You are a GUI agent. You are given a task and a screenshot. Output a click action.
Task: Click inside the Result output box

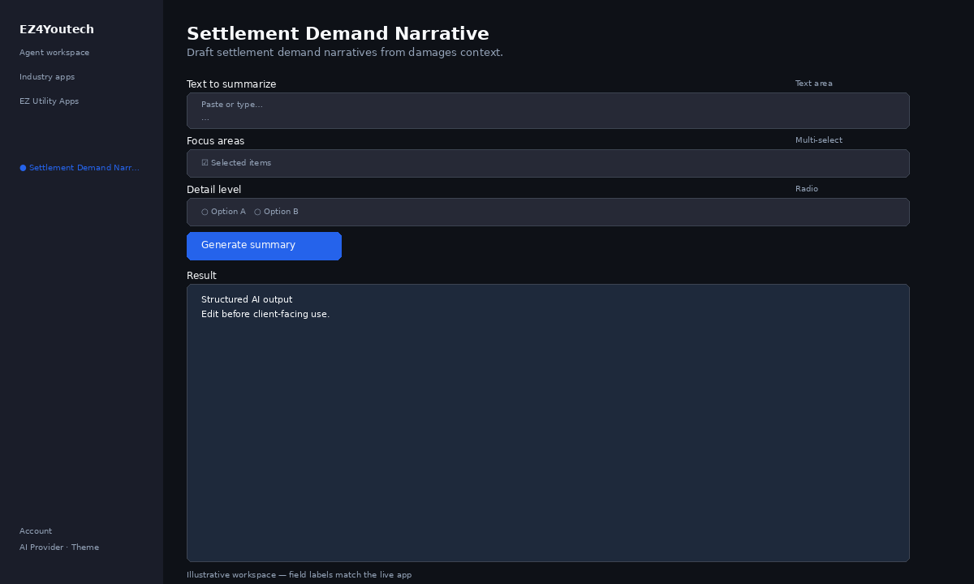point(548,423)
